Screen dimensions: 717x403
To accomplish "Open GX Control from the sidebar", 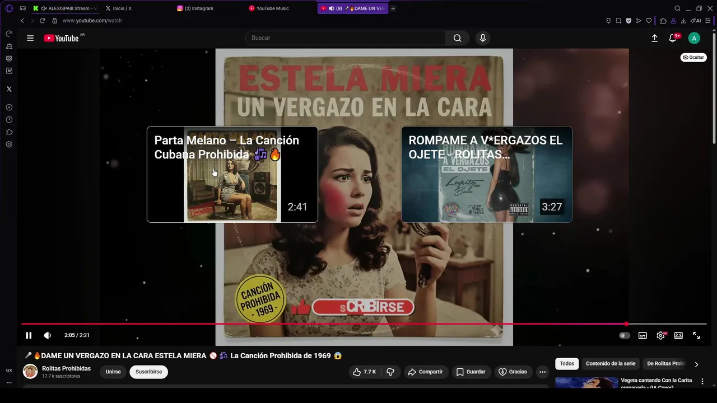I will point(9,34).
